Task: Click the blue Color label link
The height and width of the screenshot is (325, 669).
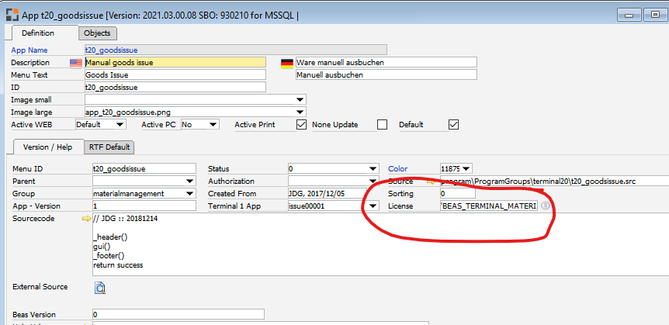Action: 397,168
